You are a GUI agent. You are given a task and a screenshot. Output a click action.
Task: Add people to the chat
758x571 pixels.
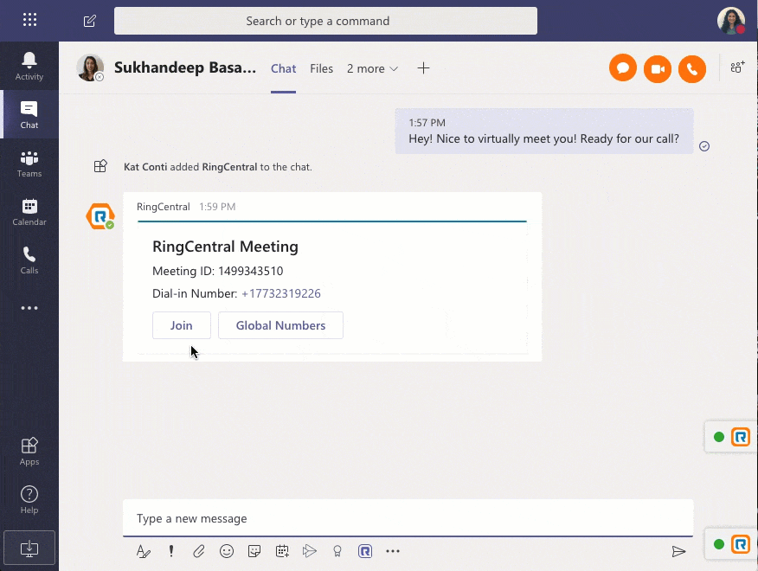click(737, 67)
